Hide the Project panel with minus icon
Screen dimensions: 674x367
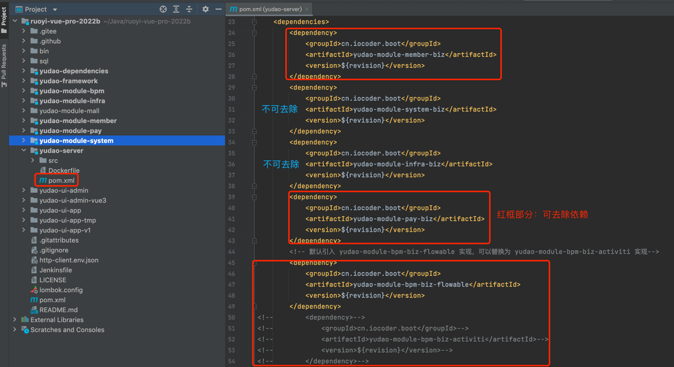tap(219, 9)
